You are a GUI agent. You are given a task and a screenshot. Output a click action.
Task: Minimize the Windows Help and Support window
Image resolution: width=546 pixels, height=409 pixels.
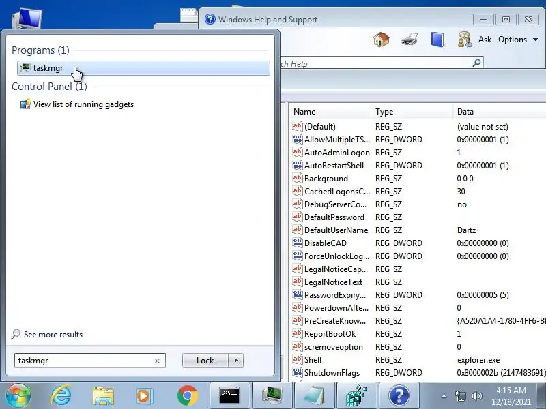pos(483,20)
